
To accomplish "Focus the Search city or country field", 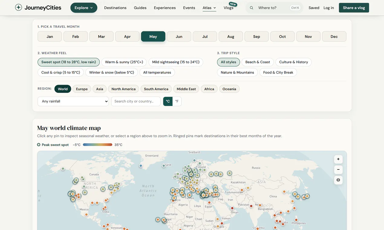I will click(x=136, y=101).
